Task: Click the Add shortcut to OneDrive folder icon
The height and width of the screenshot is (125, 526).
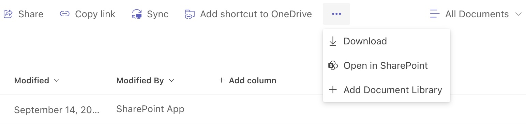Action: click(190, 14)
